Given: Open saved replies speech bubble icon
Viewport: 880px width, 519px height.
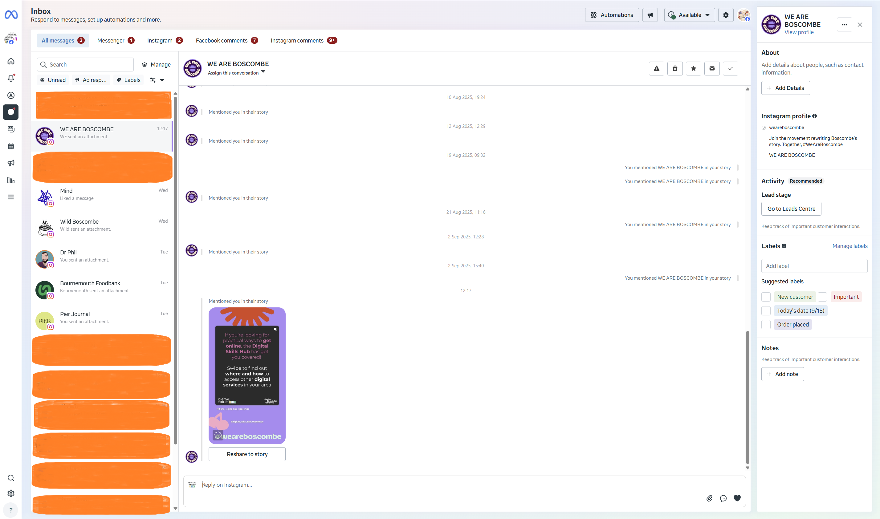Looking at the screenshot, I should pos(723,498).
